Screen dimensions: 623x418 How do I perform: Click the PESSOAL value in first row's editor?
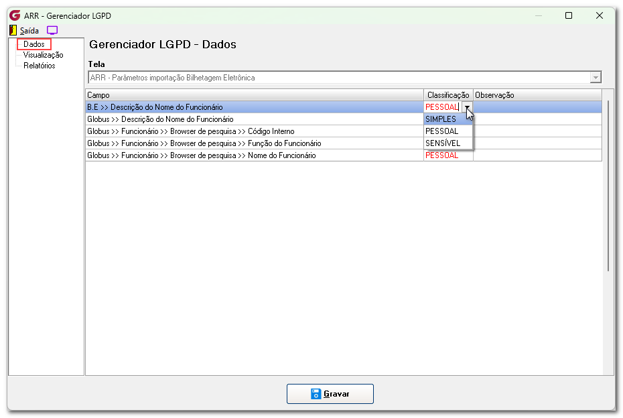tap(443, 107)
